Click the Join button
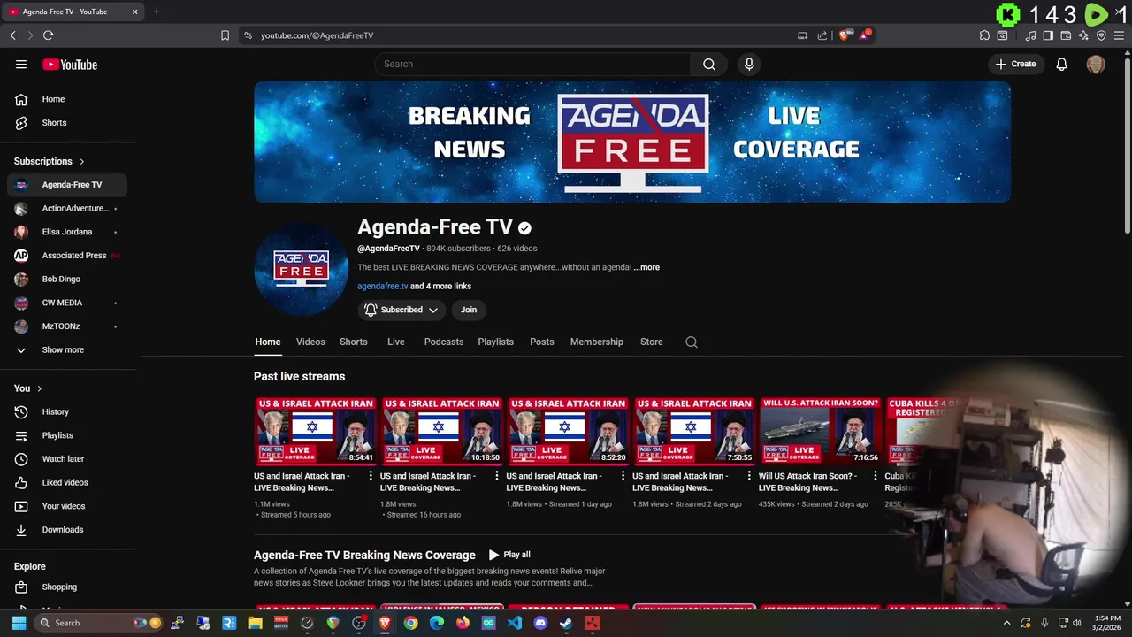 pos(469,310)
